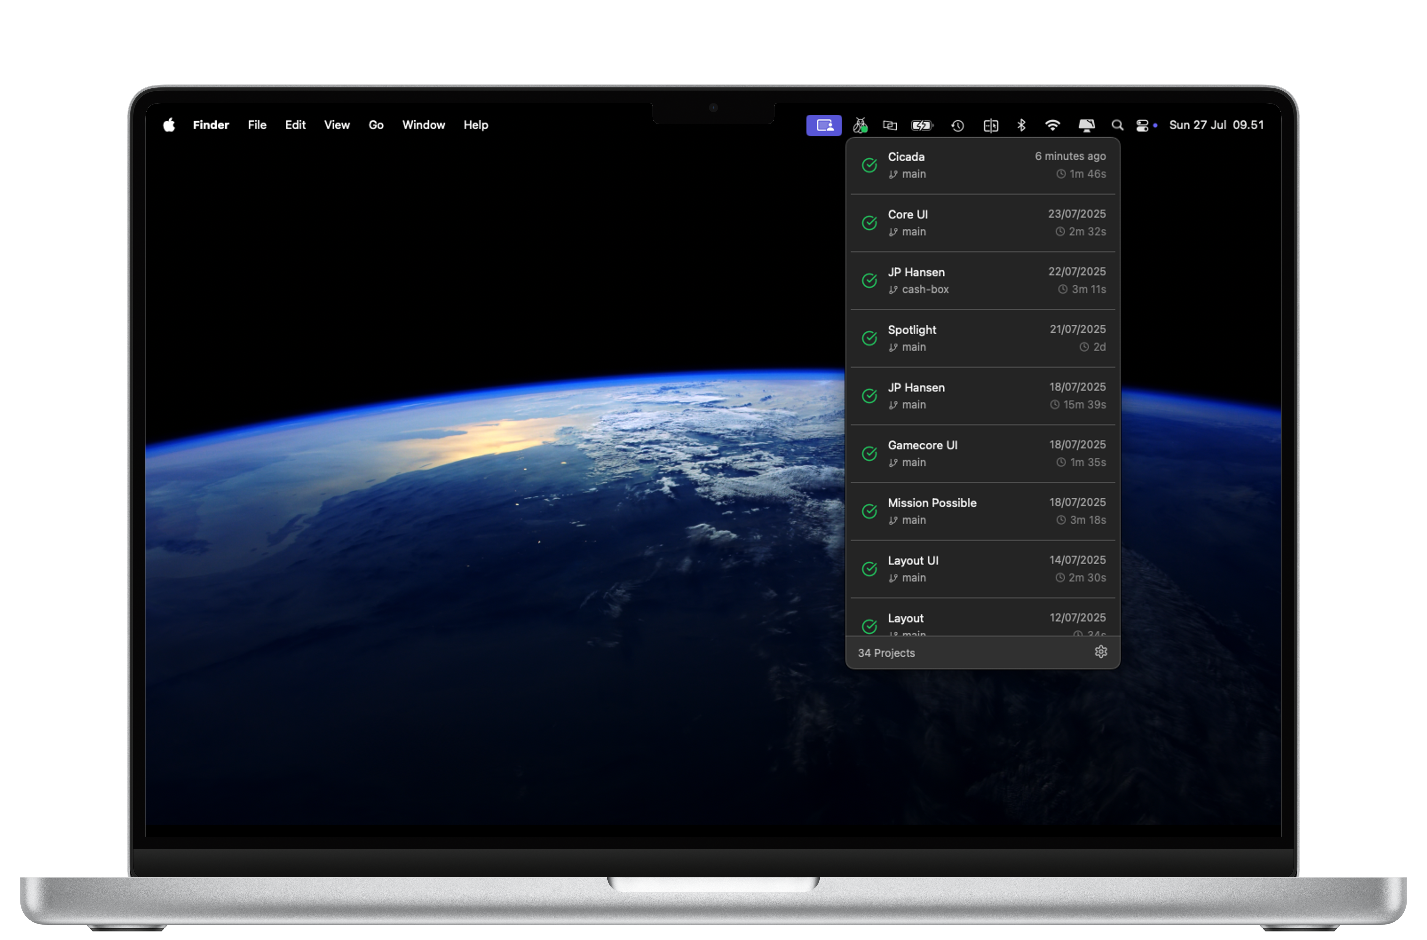Select the Layout project dated 12/07/2025
1427x940 pixels.
click(x=983, y=618)
